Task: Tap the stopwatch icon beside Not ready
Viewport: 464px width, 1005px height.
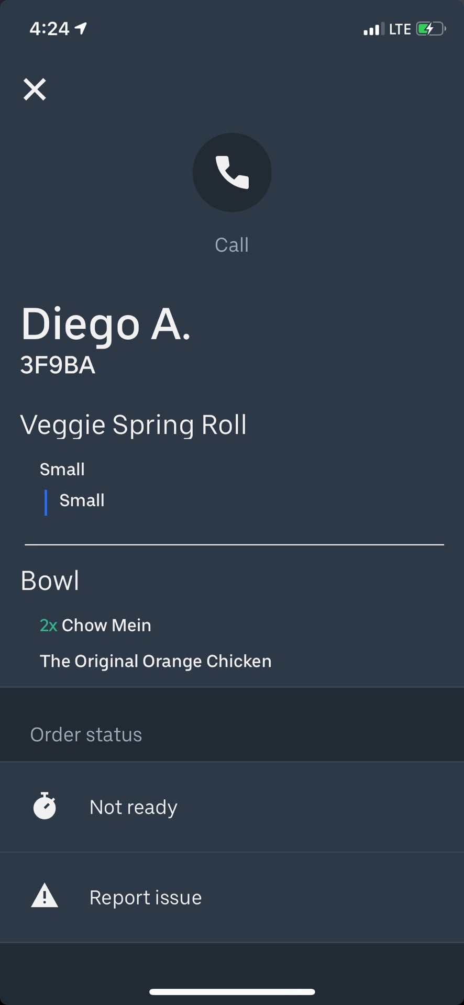Action: tap(45, 806)
